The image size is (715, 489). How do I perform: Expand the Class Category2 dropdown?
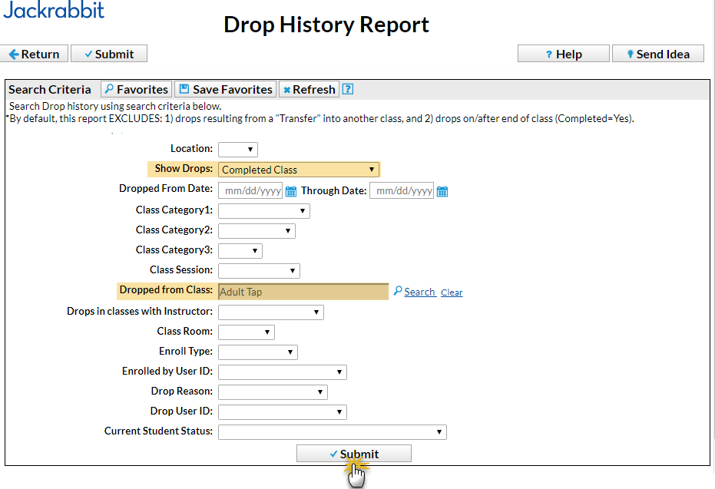pos(257,231)
